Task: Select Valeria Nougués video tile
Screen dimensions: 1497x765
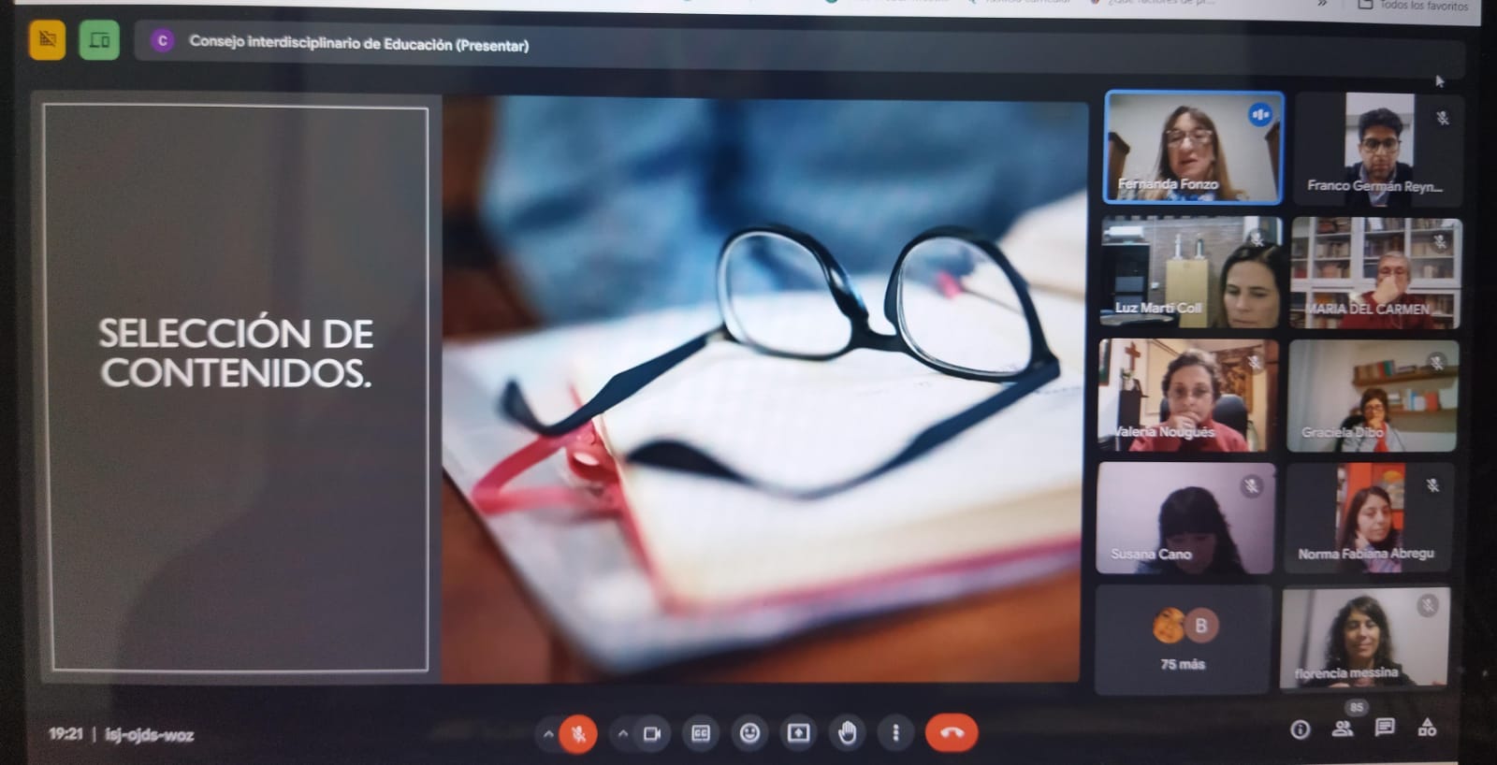Action: pos(1187,396)
